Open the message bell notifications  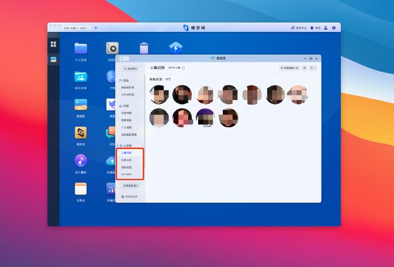pos(315,28)
